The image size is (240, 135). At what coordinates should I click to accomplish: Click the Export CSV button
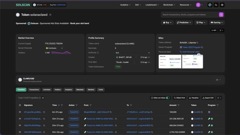coord(208,98)
